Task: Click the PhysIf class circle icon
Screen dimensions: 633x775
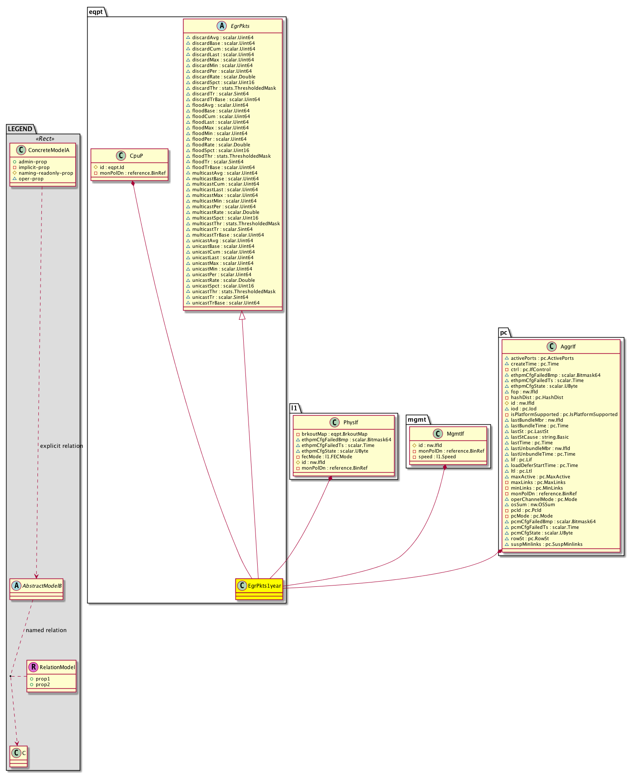Action: click(x=334, y=423)
